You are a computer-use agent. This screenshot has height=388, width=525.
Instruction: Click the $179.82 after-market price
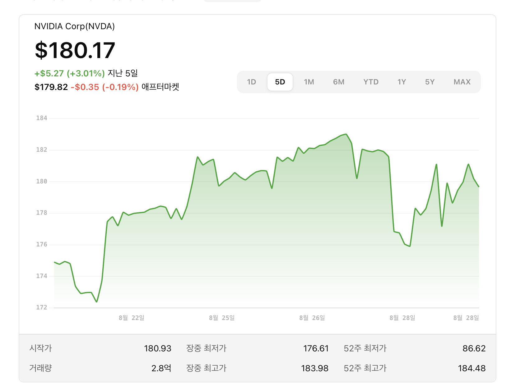[x=51, y=87]
